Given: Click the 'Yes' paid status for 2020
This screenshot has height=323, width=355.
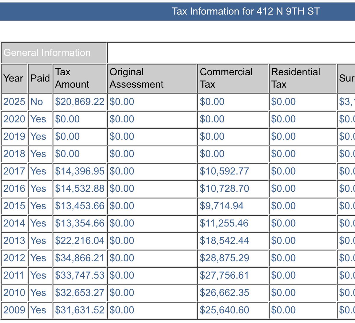Looking at the screenshot, I should coord(38,119).
